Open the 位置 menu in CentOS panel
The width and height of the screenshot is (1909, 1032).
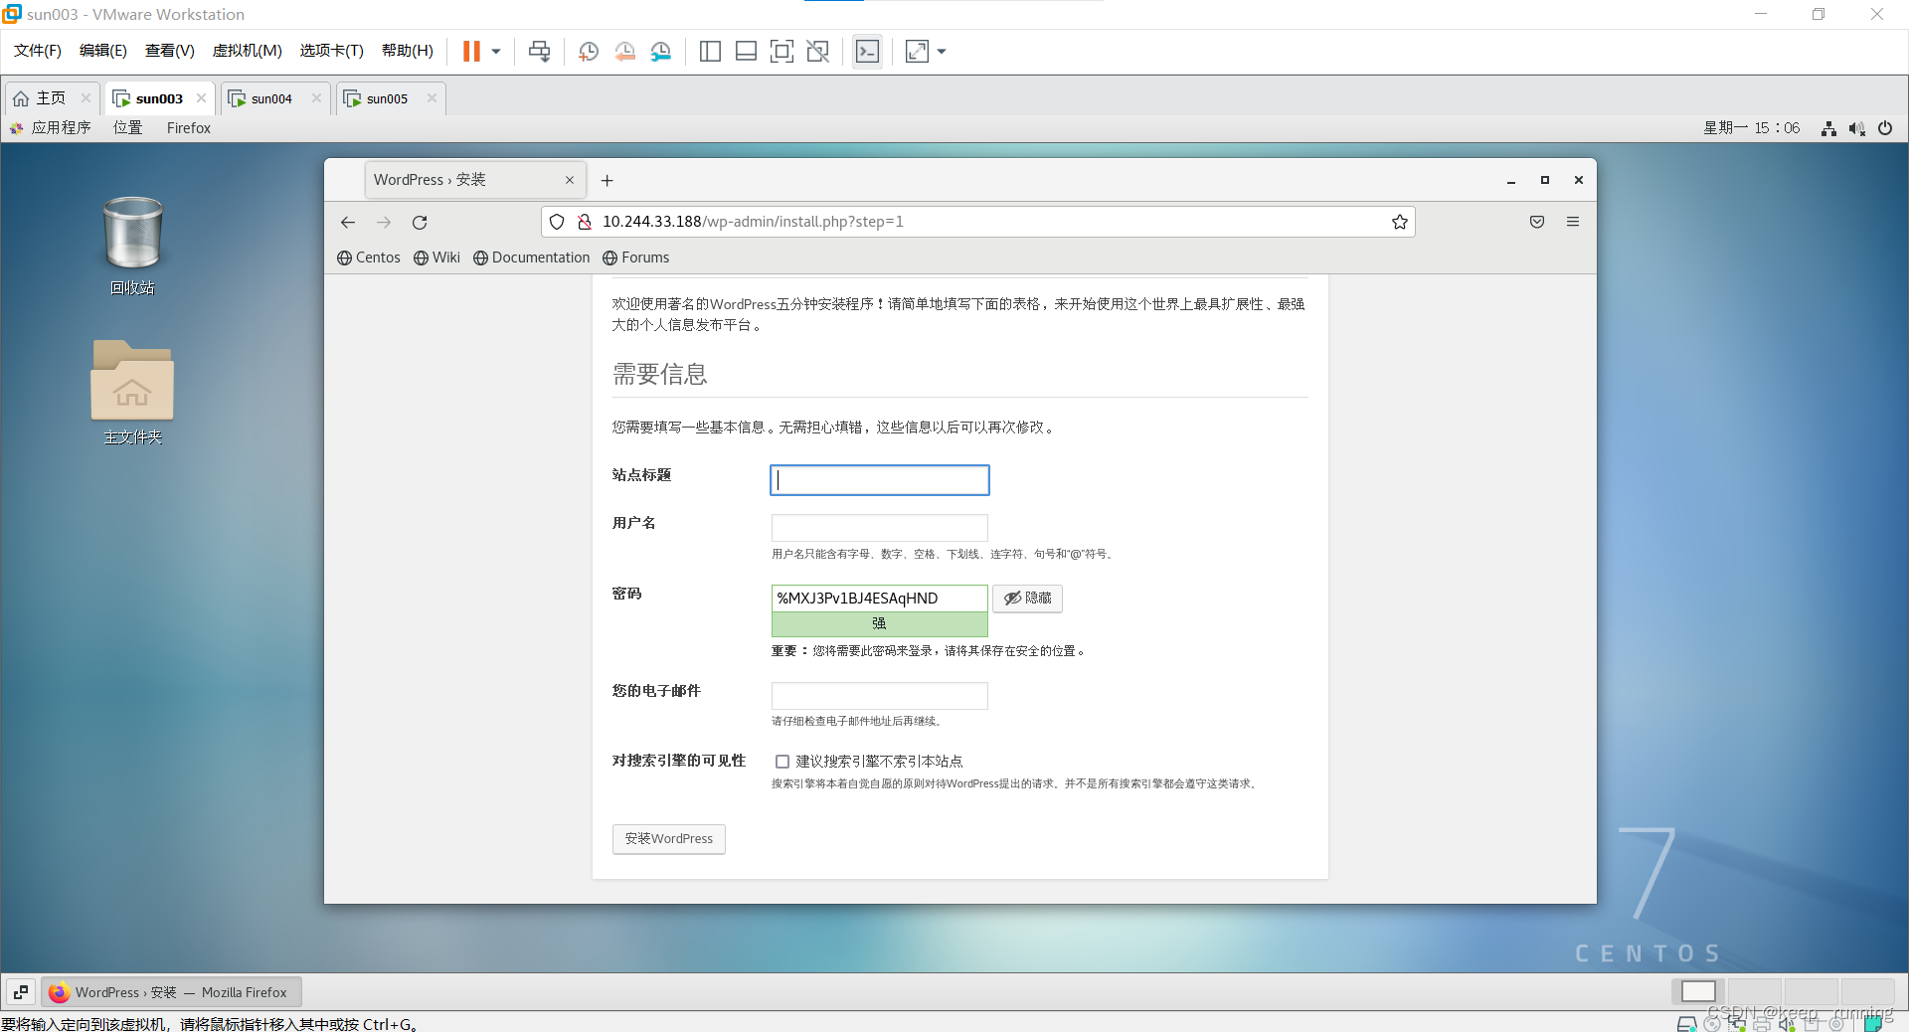click(x=128, y=128)
